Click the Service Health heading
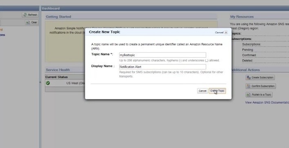Viewport: 289px width, 148px height. (58, 70)
